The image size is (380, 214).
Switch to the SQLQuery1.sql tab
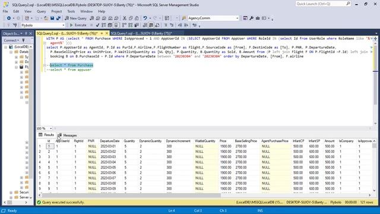pos(141,33)
